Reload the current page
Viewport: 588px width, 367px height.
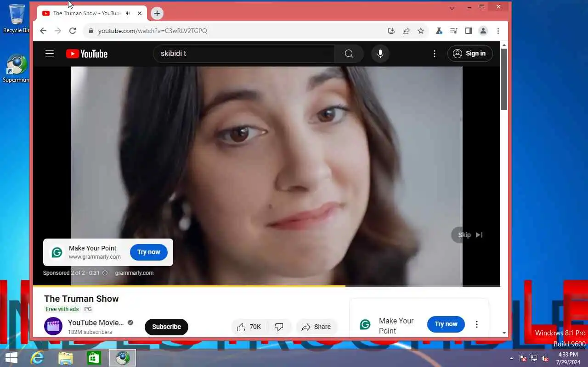[73, 31]
